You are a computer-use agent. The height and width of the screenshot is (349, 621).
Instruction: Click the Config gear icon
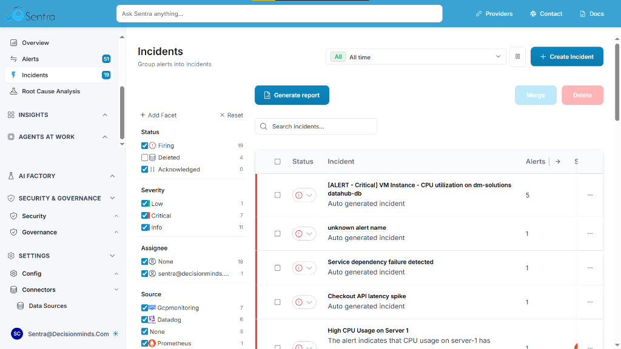coord(13,274)
